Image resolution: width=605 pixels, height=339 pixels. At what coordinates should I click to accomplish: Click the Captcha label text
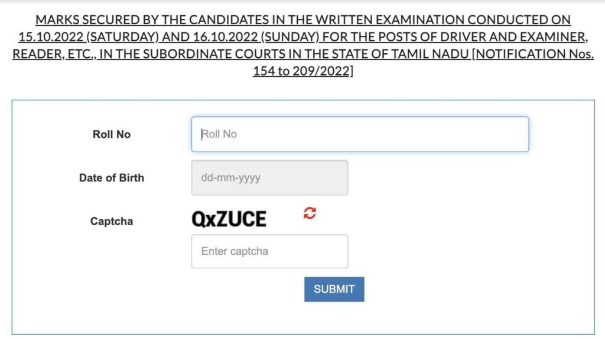point(112,222)
